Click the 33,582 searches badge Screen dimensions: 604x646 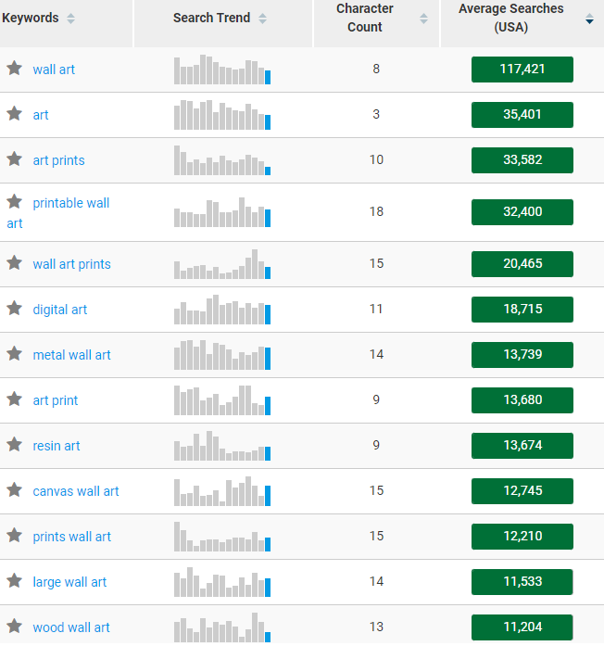tap(522, 159)
